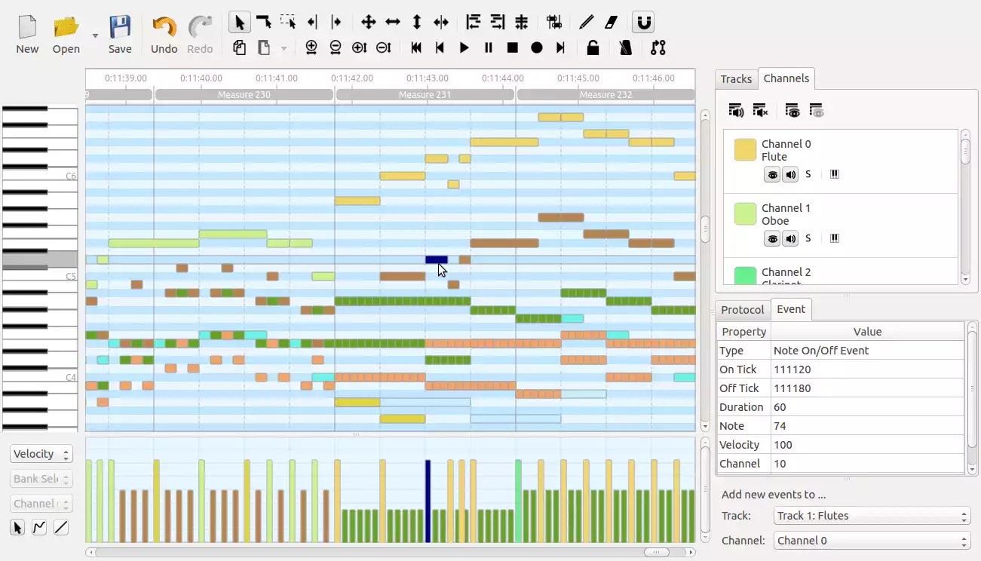Mute Channel 0 Flute
Image resolution: width=981 pixels, height=561 pixels.
tap(790, 174)
